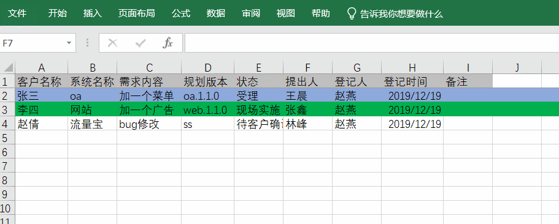Select the cell containing 张三

click(x=41, y=95)
